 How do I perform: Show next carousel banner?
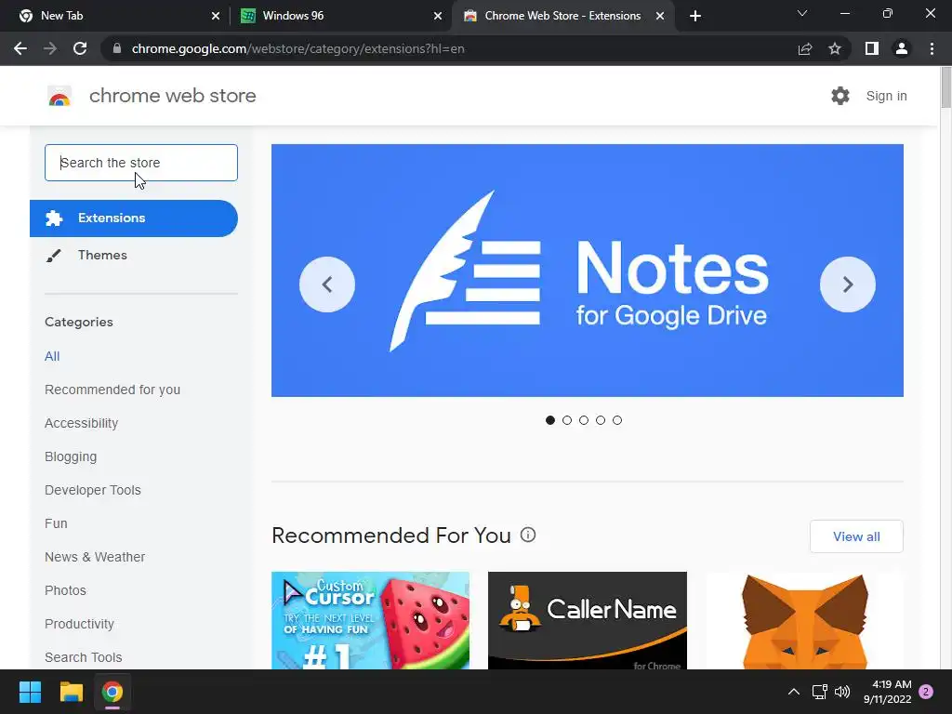pos(848,284)
